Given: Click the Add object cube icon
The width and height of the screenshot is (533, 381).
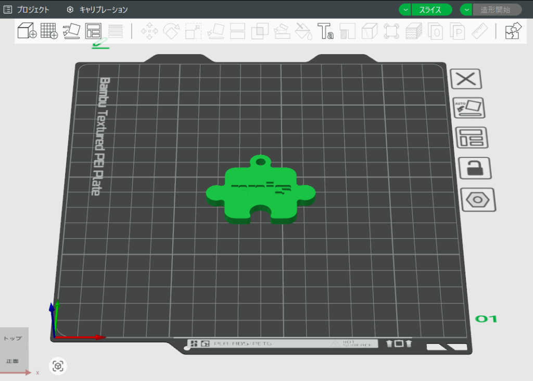Looking at the screenshot, I should coord(27,31).
